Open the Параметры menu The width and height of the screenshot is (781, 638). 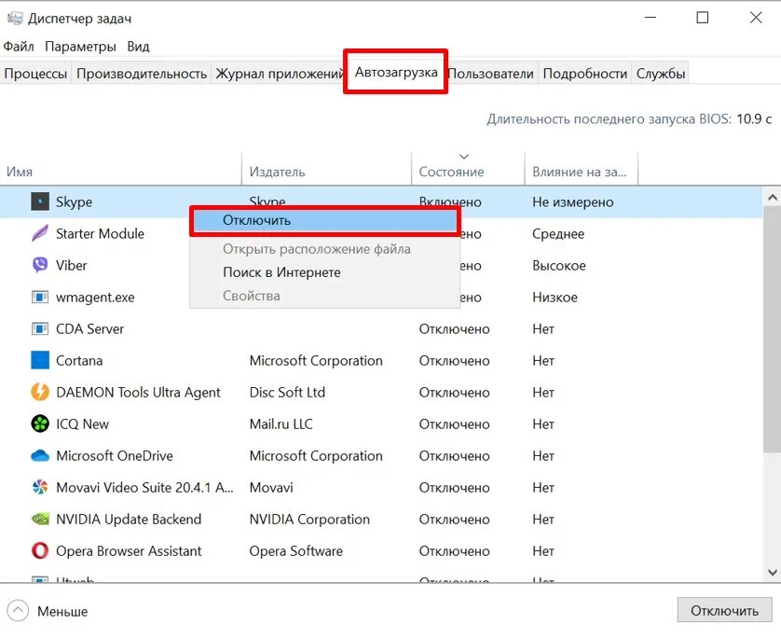pos(80,47)
